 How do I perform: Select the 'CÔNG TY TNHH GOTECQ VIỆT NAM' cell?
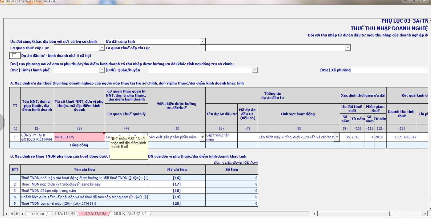tap(37, 137)
